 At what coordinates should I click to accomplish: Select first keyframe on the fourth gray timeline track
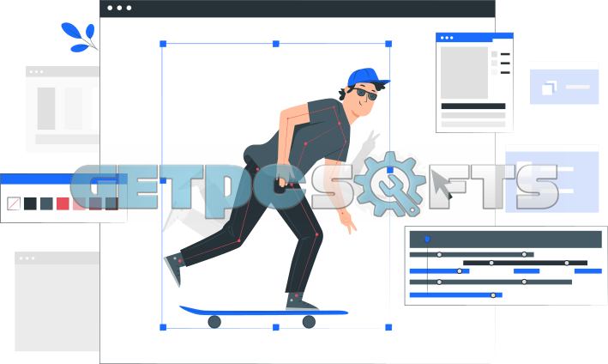(x=439, y=282)
